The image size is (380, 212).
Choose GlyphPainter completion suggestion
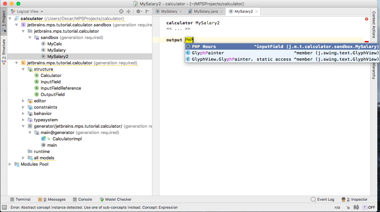pos(282,53)
